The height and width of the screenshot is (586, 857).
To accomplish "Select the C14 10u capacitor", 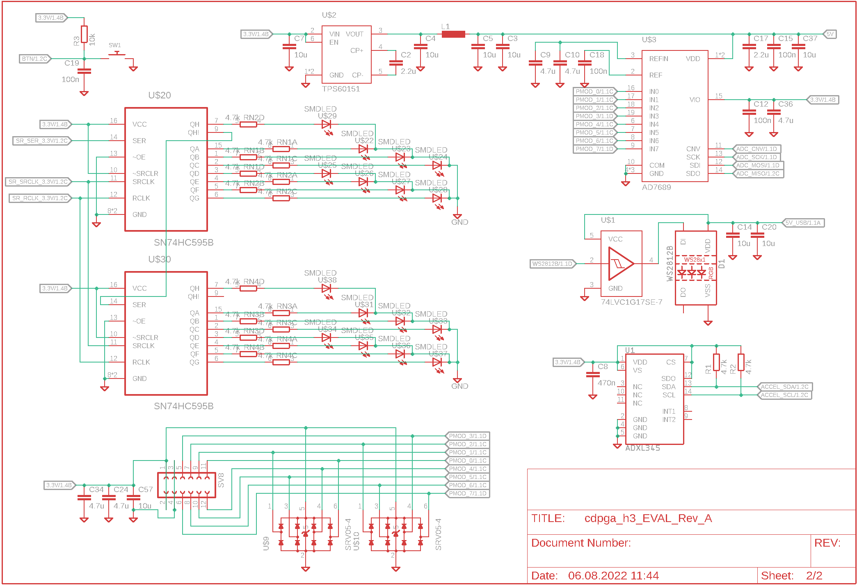I will tap(733, 235).
